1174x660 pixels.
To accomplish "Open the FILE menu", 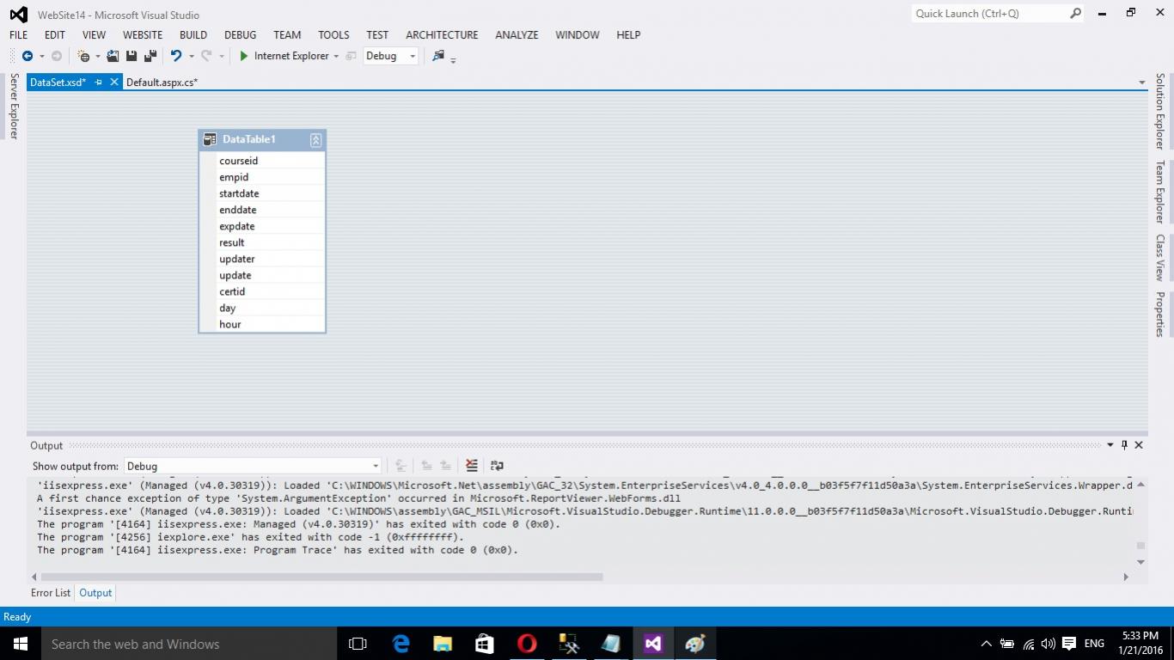I will click(18, 35).
